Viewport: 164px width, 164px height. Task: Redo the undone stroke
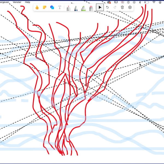click(x=115, y=7)
